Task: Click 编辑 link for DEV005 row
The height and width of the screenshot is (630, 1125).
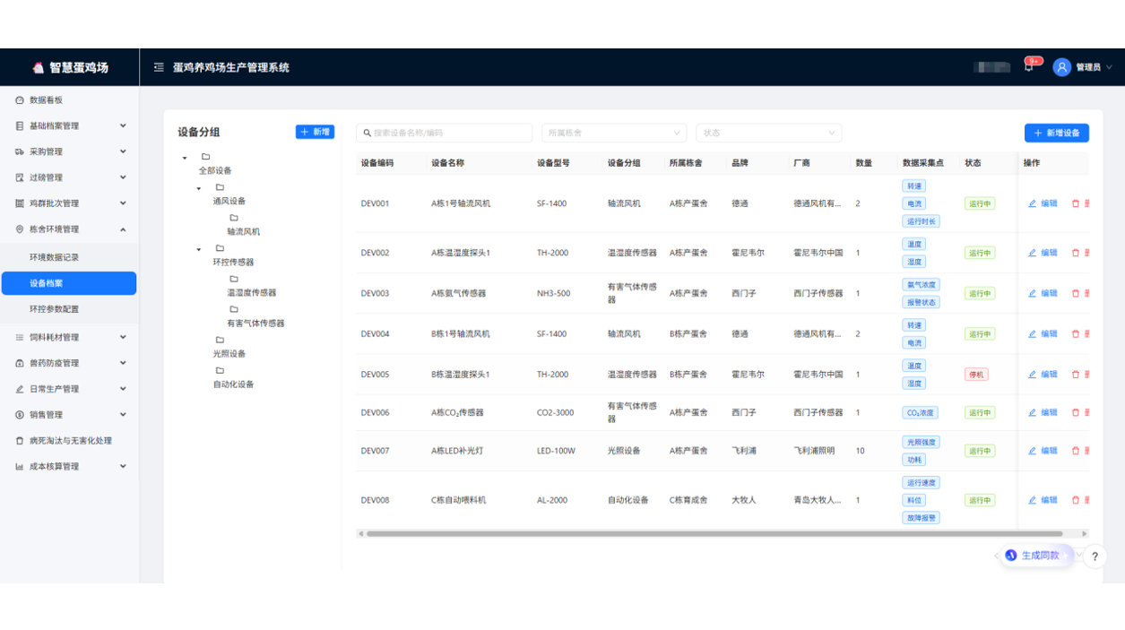Action: (1049, 375)
